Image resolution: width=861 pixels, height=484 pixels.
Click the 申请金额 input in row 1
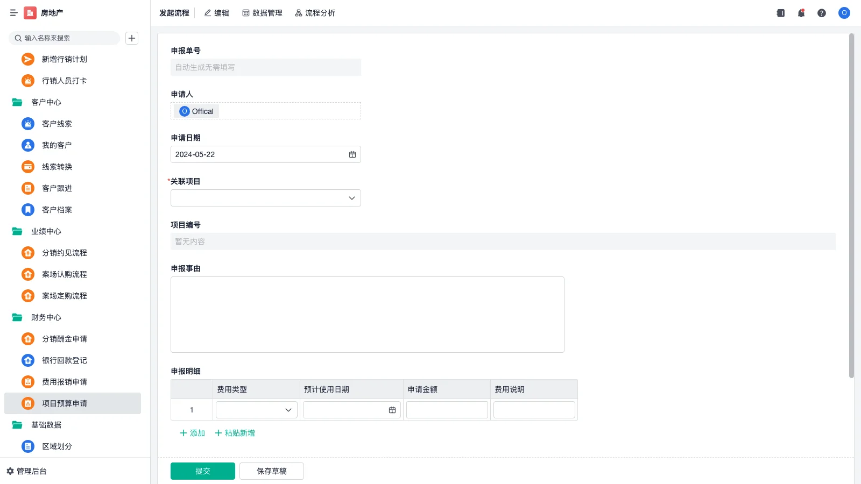point(447,410)
